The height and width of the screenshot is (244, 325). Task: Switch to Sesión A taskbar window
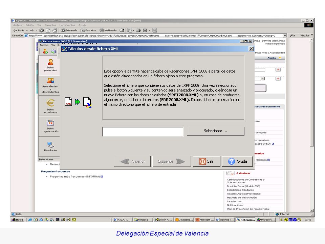click(x=164, y=220)
